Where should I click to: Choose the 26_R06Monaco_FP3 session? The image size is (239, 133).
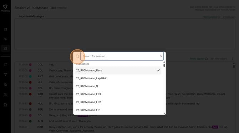pyautogui.click(x=118, y=94)
